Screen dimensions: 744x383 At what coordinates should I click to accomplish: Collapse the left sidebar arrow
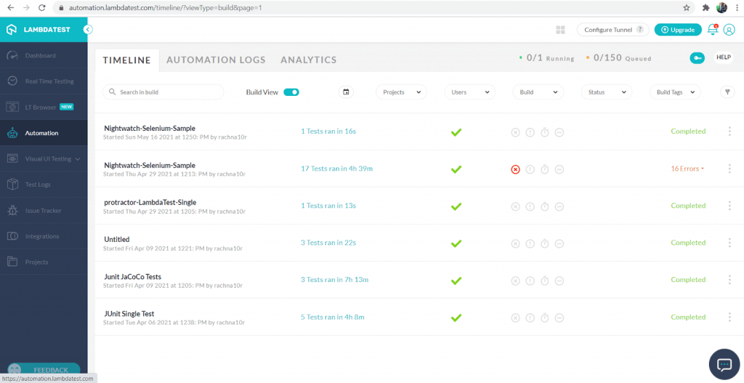[88, 30]
